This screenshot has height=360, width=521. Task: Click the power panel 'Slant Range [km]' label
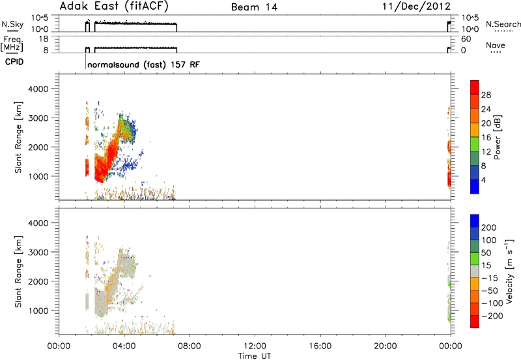click(18, 137)
